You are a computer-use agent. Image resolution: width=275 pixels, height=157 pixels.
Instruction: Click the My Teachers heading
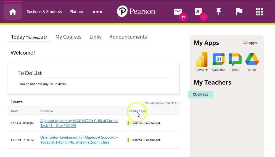point(212,82)
